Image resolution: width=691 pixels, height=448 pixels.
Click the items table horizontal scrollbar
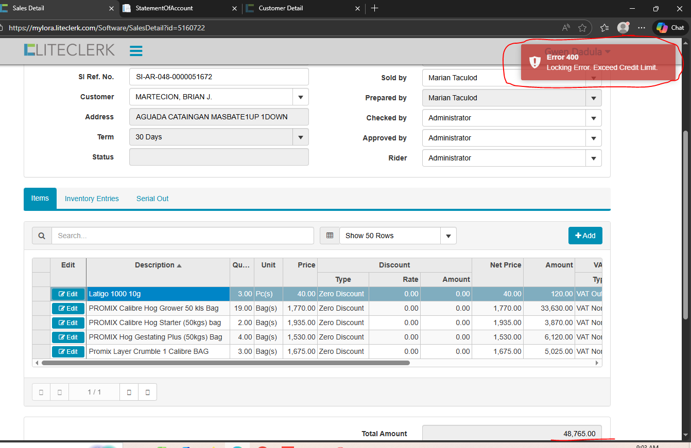226,363
